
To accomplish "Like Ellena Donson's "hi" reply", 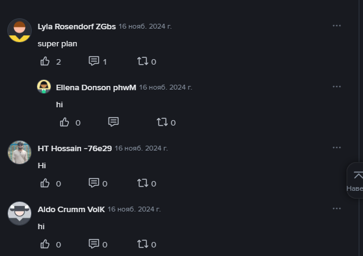I will click(64, 122).
